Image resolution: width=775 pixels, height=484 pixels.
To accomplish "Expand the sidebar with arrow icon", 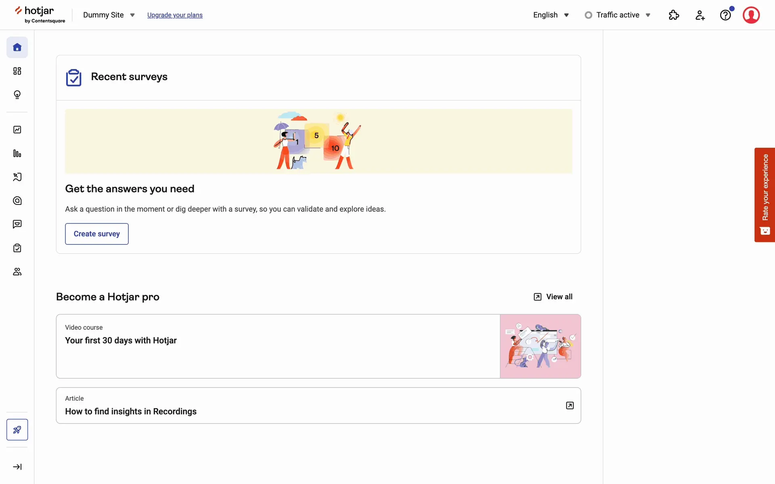I will click(17, 467).
